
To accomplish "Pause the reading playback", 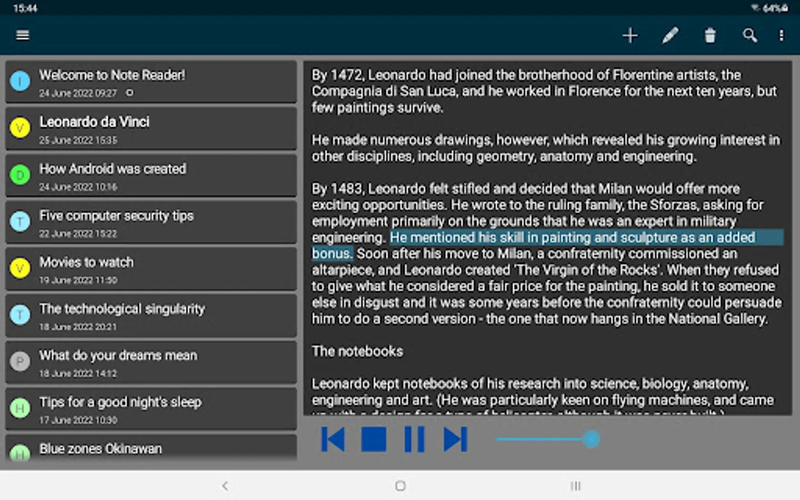I will tap(414, 439).
